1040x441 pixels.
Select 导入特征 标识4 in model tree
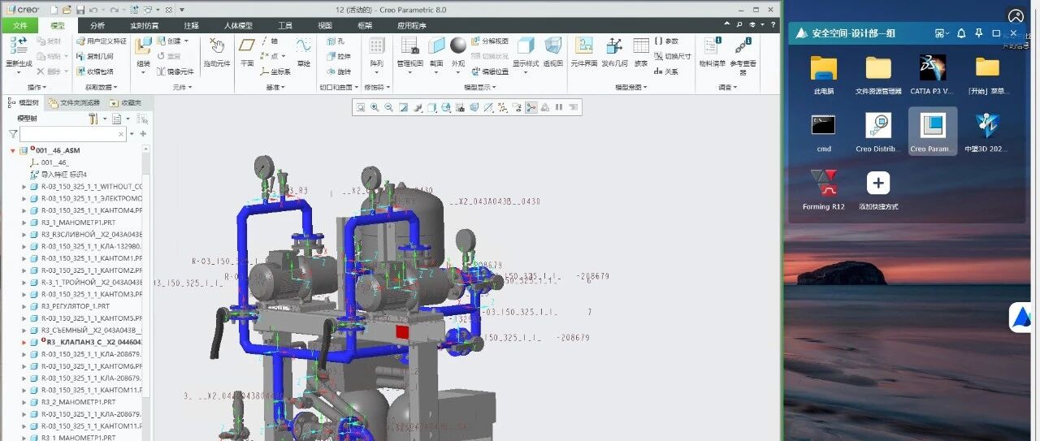coord(58,175)
